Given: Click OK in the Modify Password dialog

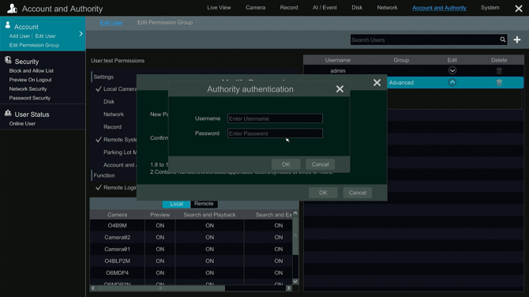Looking at the screenshot, I should (323, 193).
